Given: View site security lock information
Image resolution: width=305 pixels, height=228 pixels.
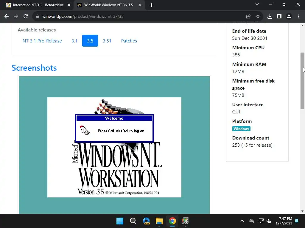Looking at the screenshot, I should (x=38, y=17).
